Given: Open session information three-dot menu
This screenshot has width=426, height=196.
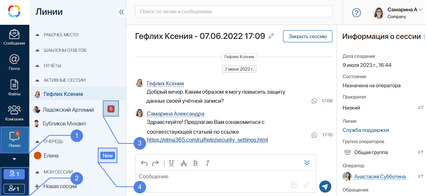Looking at the screenshot, I should (x=424, y=36).
